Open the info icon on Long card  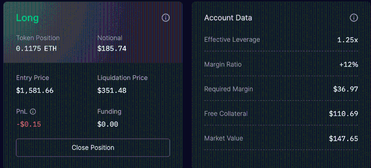click(x=166, y=18)
